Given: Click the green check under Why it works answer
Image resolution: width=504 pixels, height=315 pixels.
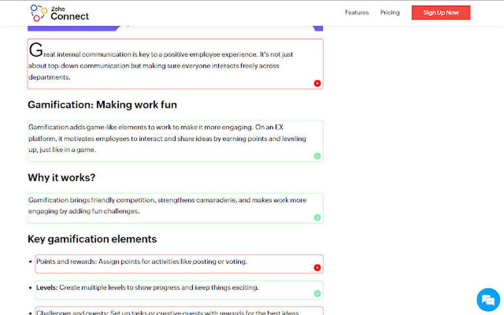Looking at the screenshot, I should [x=317, y=217].
